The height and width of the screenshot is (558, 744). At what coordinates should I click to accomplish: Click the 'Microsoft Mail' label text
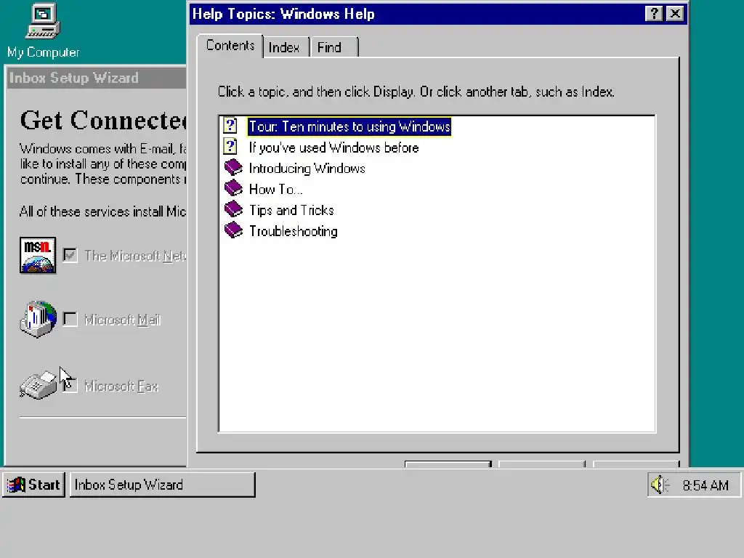click(x=122, y=320)
